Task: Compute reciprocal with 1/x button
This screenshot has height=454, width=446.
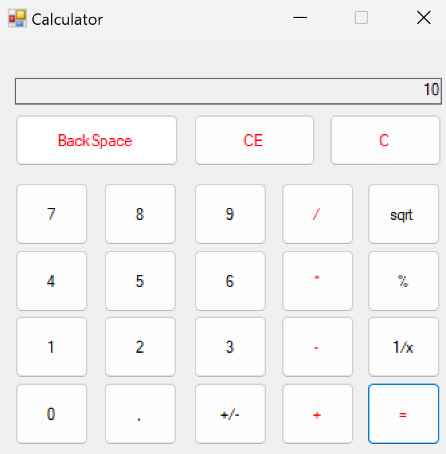Action: (x=404, y=347)
